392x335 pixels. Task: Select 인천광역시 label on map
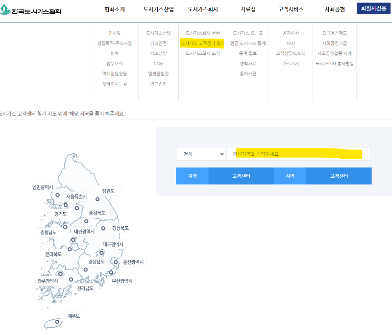point(43,187)
